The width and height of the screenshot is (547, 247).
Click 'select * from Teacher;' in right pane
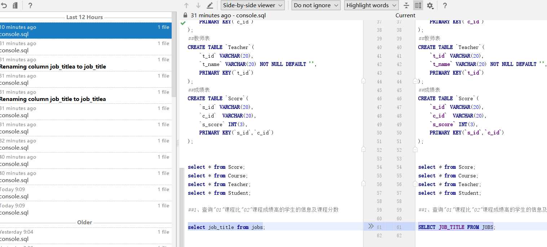(450, 184)
